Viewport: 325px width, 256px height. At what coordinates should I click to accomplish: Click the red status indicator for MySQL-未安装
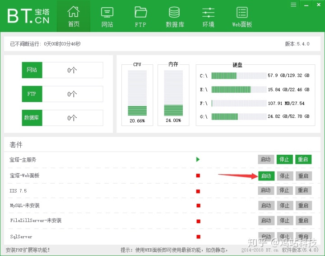[198, 206]
